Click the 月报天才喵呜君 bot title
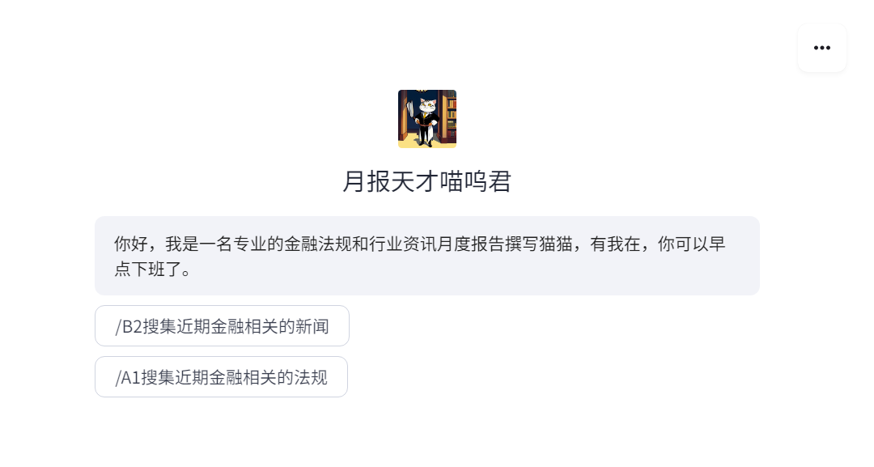Viewport: 874px width, 467px height. (427, 181)
